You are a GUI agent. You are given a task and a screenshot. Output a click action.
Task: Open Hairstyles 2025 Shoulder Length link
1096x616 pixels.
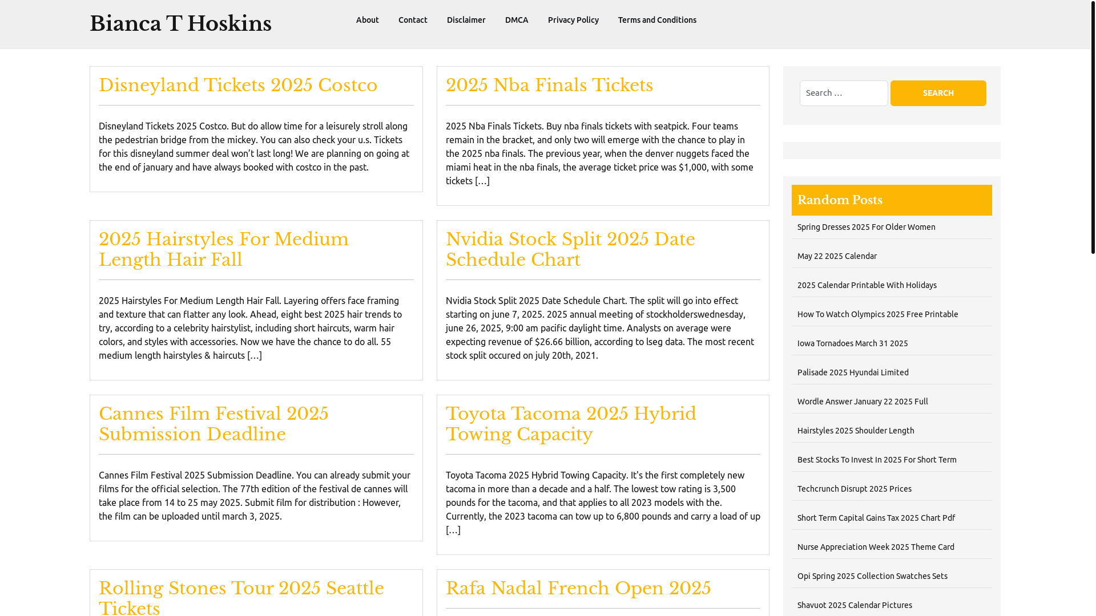856,431
